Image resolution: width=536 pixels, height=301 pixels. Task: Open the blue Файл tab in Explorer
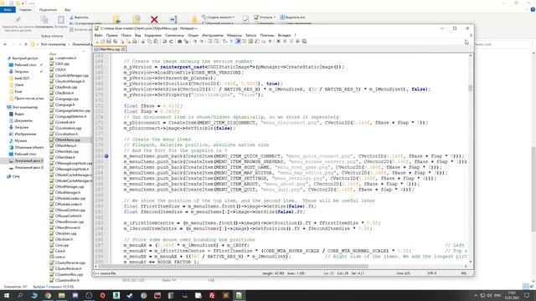[x=8, y=10]
